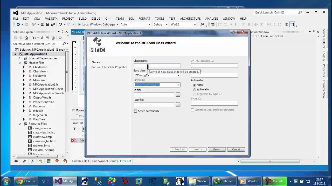Select the None automation radio button
Image resolution: width=332 pixels, height=186 pixels.
[194, 85]
